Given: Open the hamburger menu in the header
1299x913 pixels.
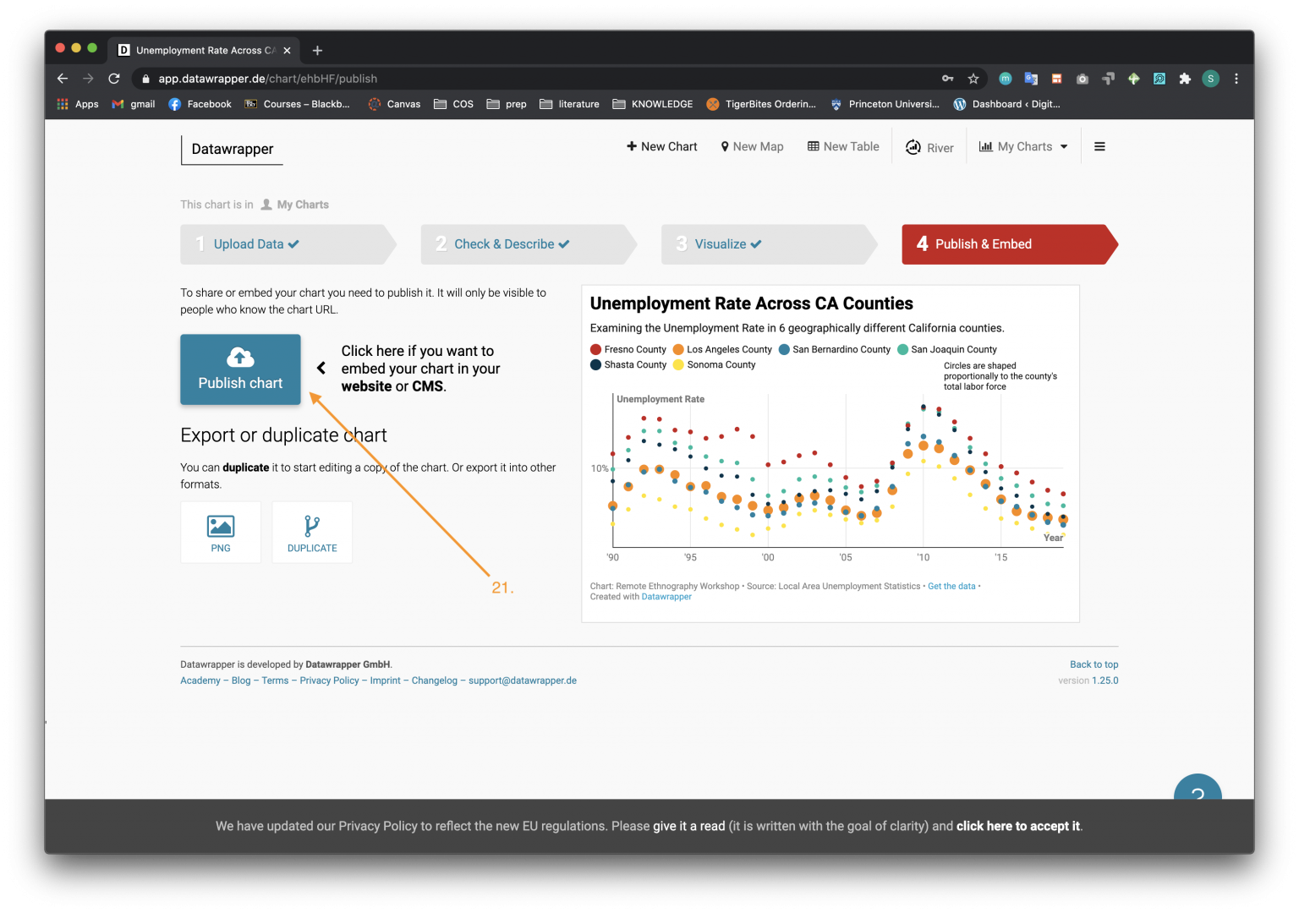Looking at the screenshot, I should tap(1099, 146).
